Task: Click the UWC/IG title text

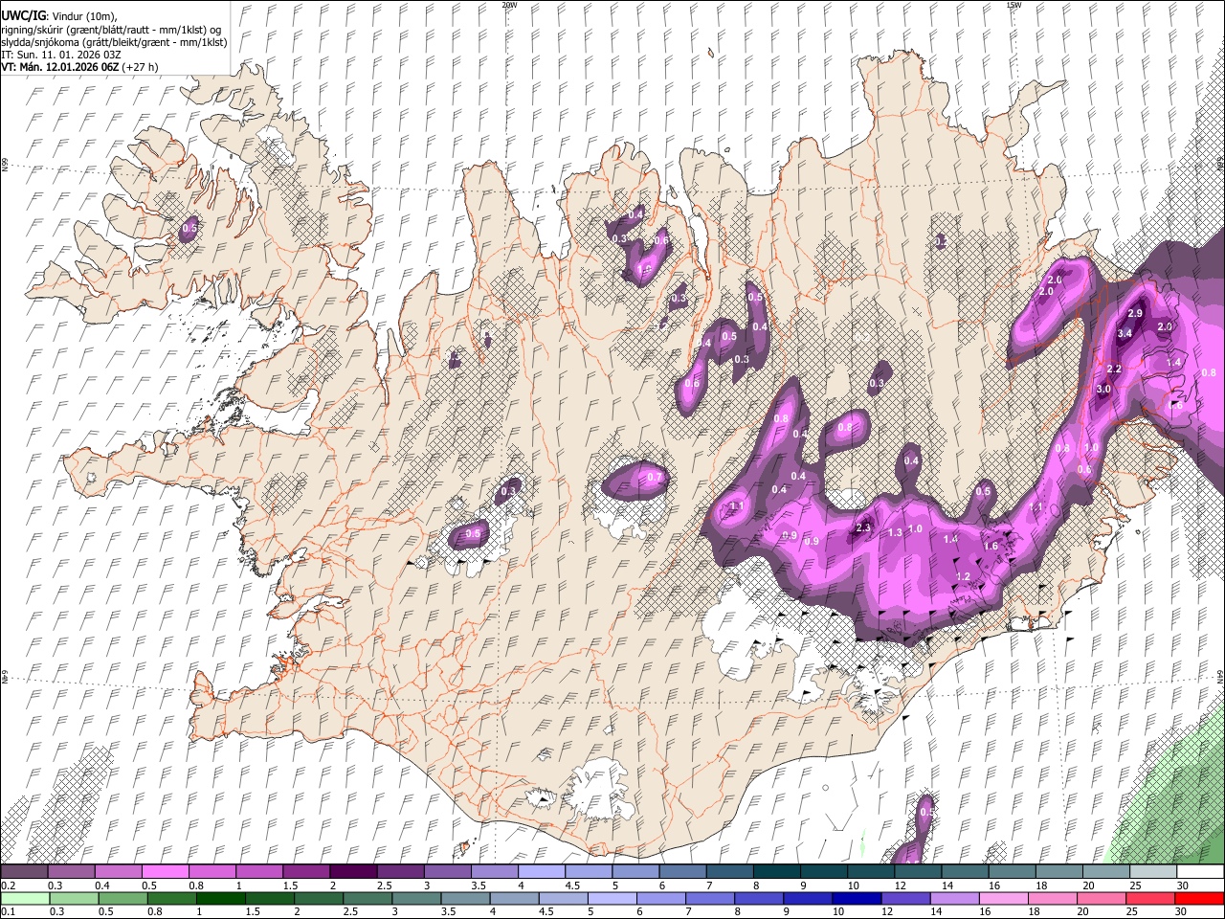Action: (22, 15)
